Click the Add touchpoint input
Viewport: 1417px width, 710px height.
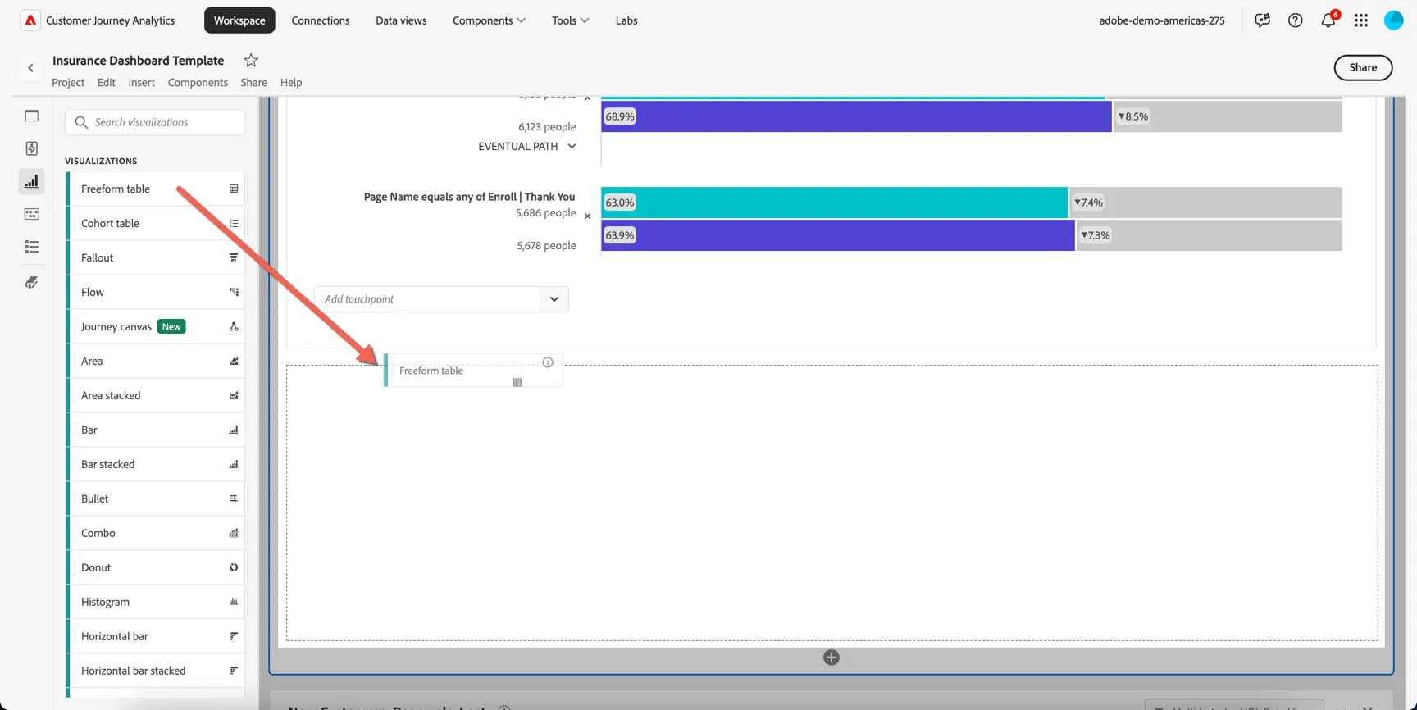[x=427, y=299]
